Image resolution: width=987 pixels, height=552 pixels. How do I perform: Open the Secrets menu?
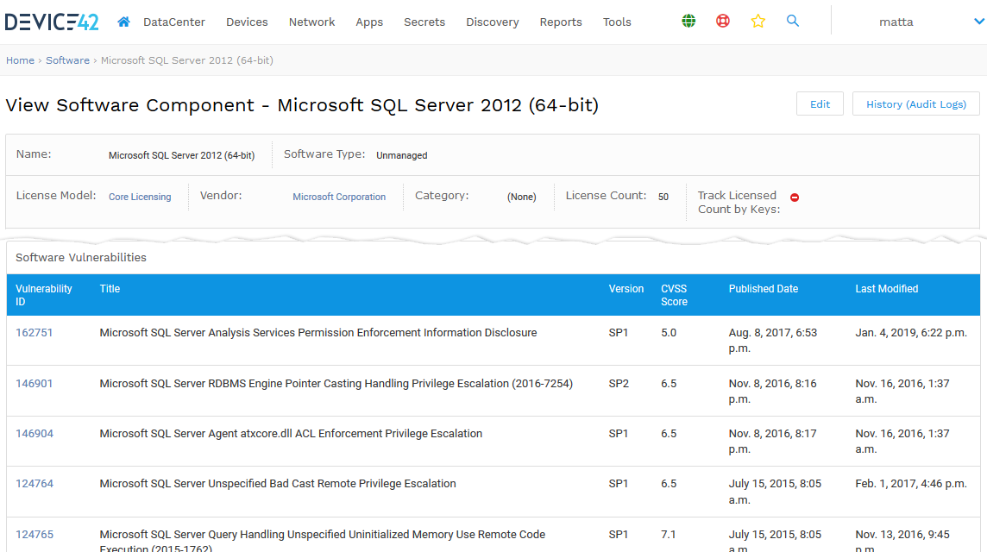[424, 22]
